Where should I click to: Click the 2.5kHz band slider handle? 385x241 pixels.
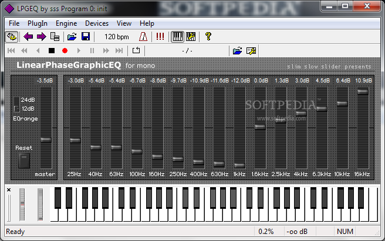tap(281, 120)
